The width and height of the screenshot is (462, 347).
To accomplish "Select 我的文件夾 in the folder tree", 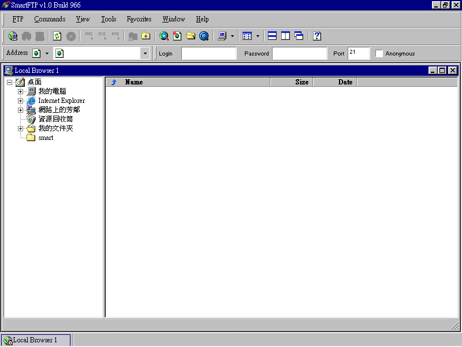I will tap(55, 128).
